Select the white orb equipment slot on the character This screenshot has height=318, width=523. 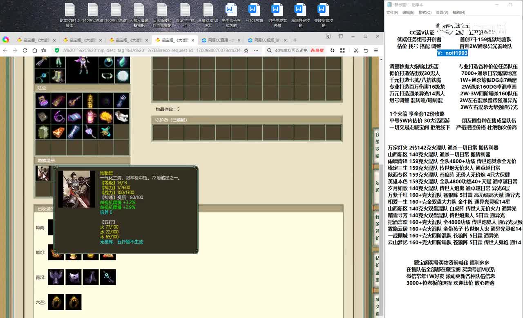click(x=122, y=76)
